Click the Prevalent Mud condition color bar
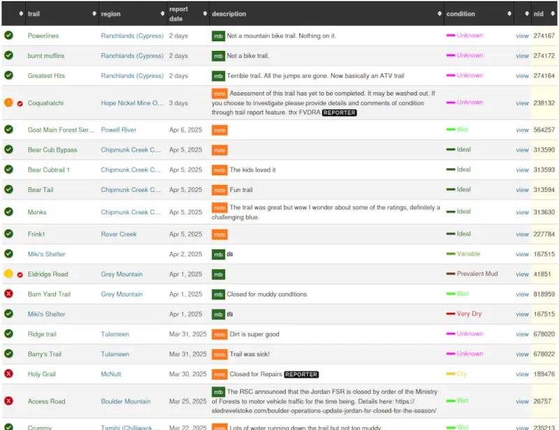The image size is (559, 430). point(451,274)
